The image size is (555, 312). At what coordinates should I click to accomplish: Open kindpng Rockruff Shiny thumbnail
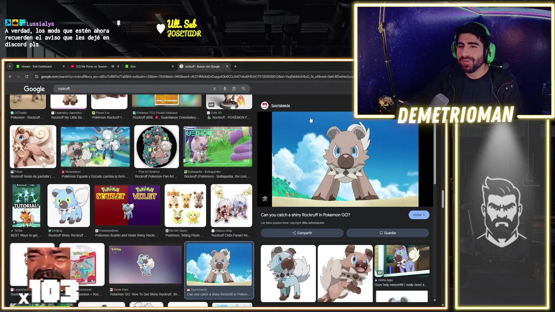pos(69,205)
